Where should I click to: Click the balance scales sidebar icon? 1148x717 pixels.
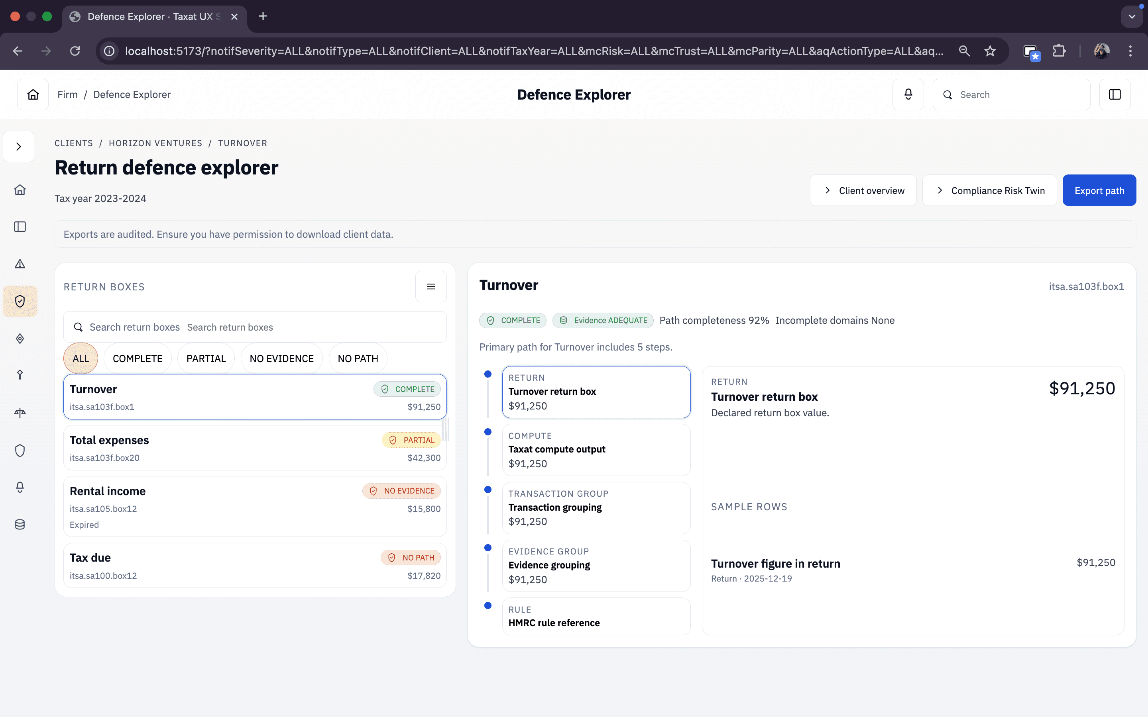click(20, 413)
